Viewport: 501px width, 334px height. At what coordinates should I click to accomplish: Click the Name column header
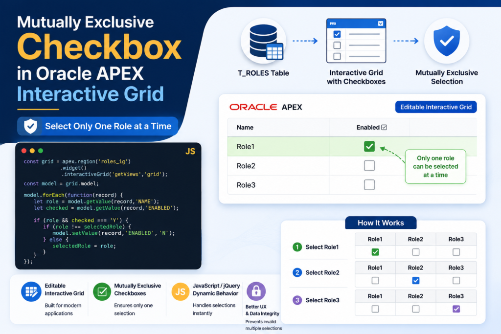(x=245, y=128)
